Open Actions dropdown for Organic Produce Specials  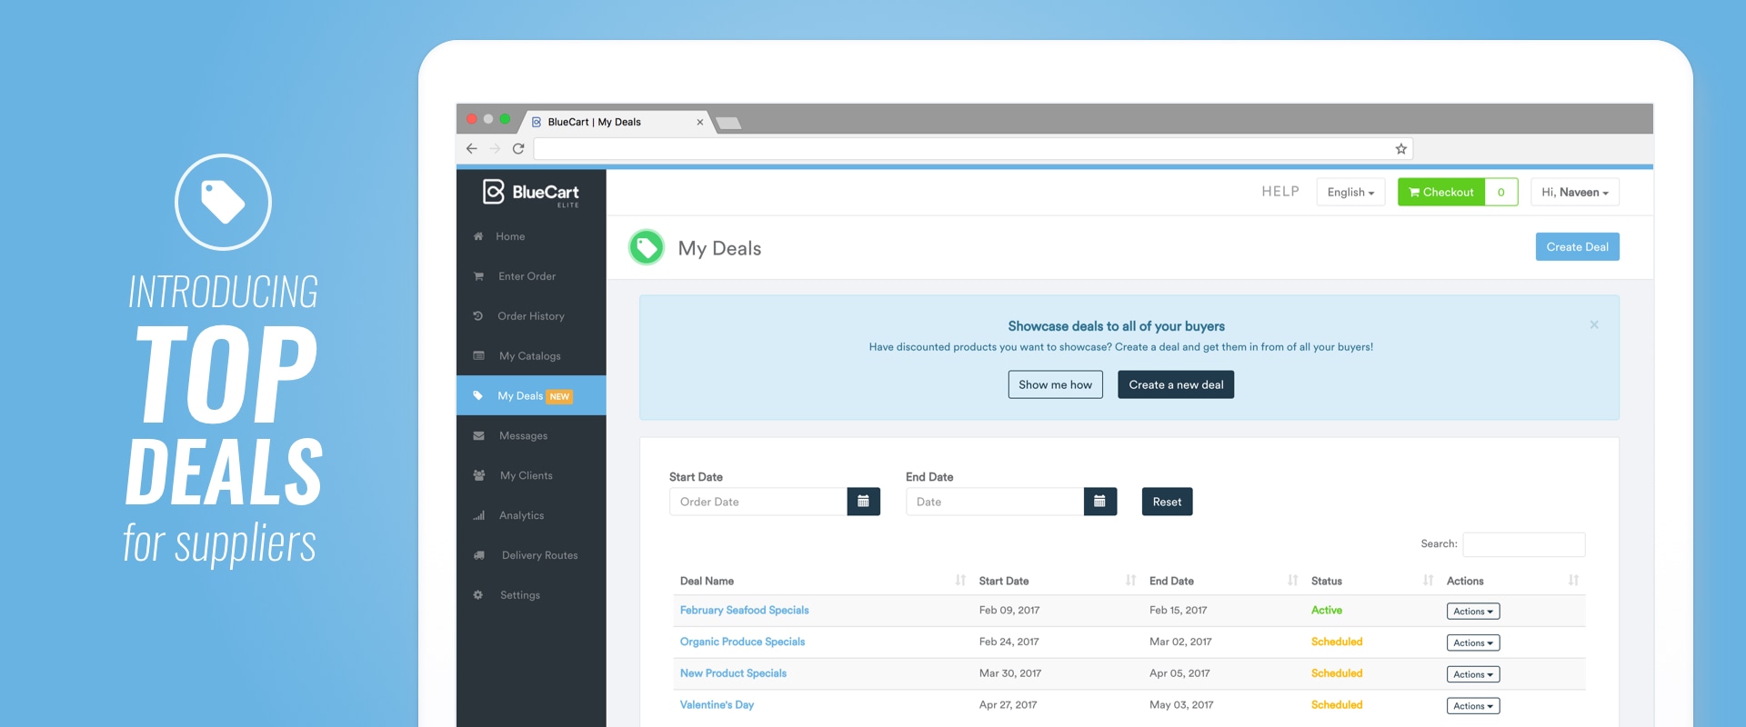pyautogui.click(x=1473, y=642)
